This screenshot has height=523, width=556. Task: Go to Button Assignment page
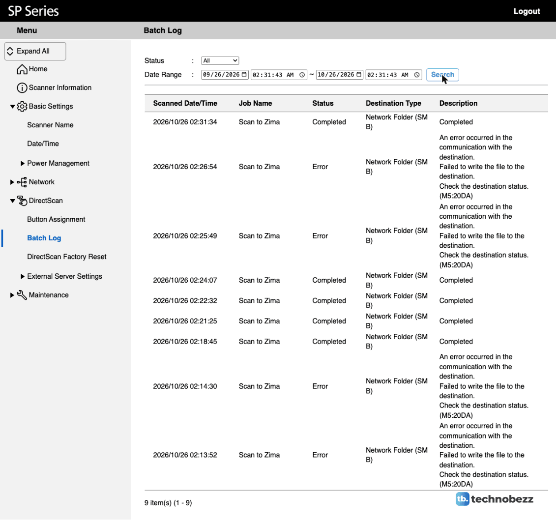(56, 220)
